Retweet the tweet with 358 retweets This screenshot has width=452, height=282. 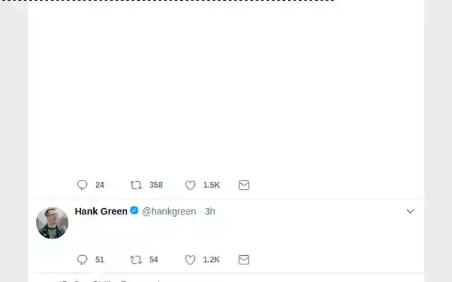tap(136, 185)
